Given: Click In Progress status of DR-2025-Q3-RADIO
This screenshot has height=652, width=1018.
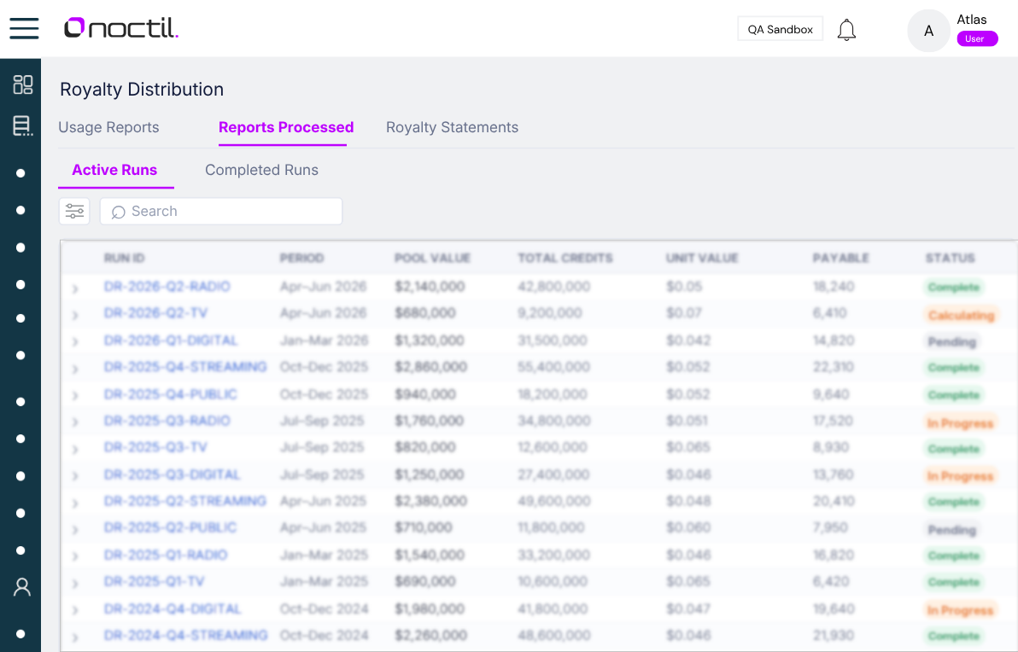Looking at the screenshot, I should [x=960, y=423].
